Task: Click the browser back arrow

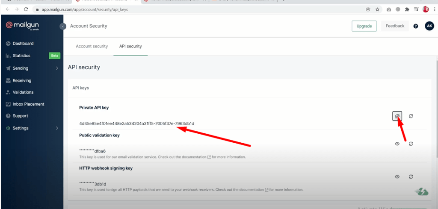Action: coord(8,9)
